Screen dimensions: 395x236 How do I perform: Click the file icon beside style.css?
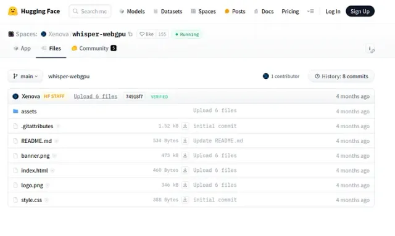pos(15,200)
